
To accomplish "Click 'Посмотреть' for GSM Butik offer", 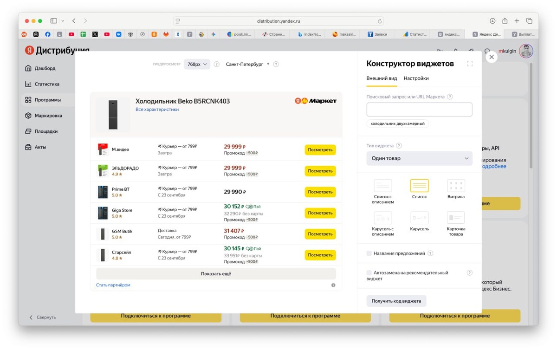I will coord(320,234).
